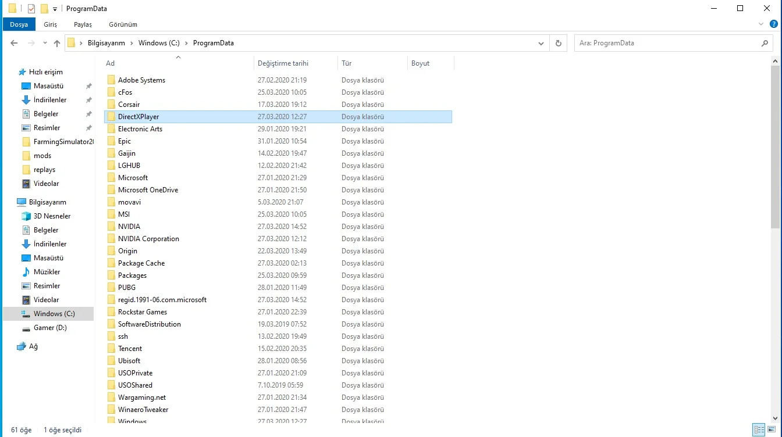This screenshot has height=437, width=782.
Task: Go up one folder level
Action: 57,43
